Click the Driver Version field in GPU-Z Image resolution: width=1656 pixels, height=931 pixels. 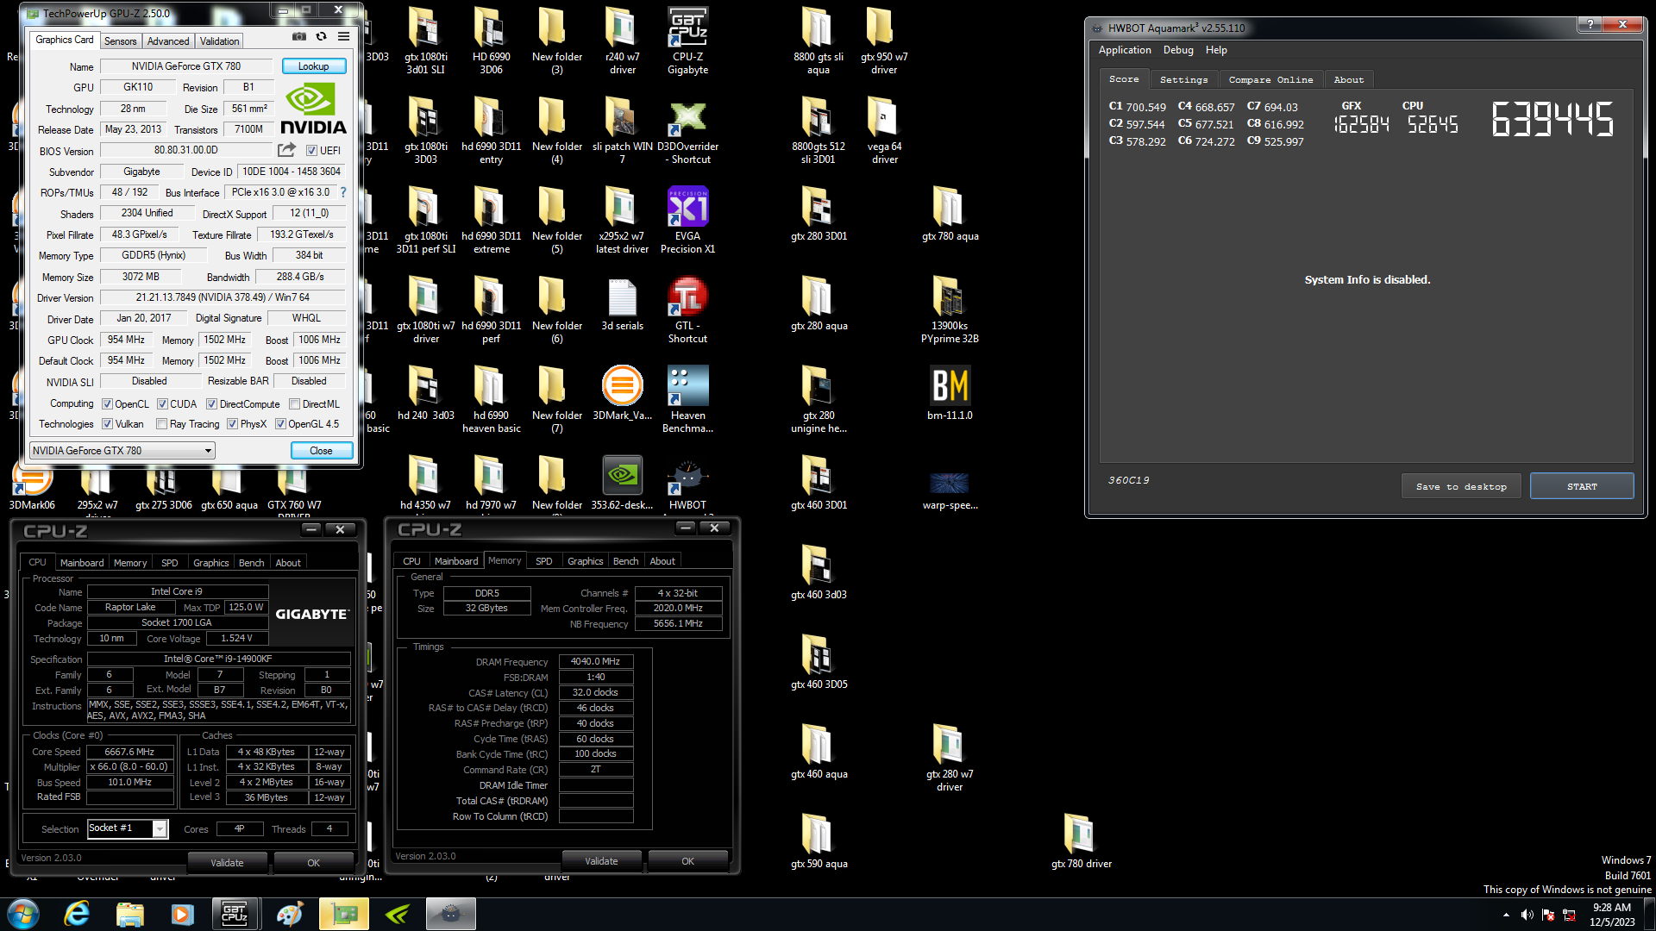click(x=223, y=297)
